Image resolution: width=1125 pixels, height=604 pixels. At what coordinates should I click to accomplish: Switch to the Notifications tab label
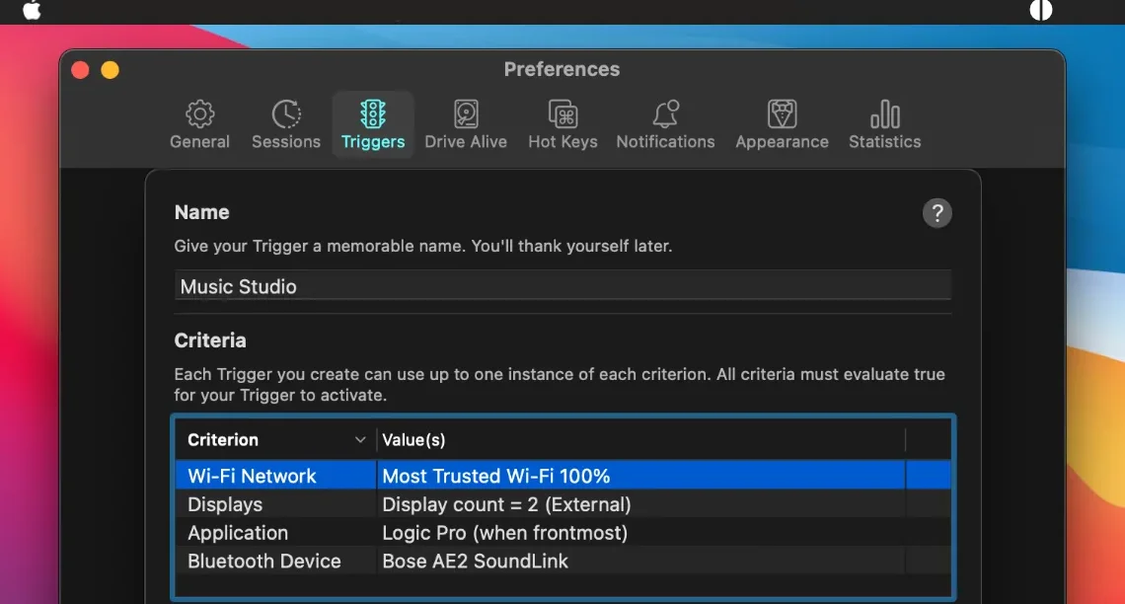point(665,142)
